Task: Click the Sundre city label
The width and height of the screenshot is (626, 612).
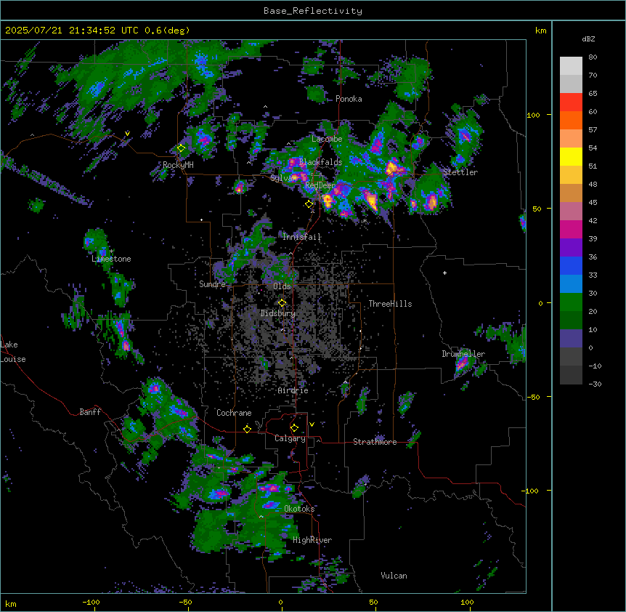Action: [x=212, y=284]
